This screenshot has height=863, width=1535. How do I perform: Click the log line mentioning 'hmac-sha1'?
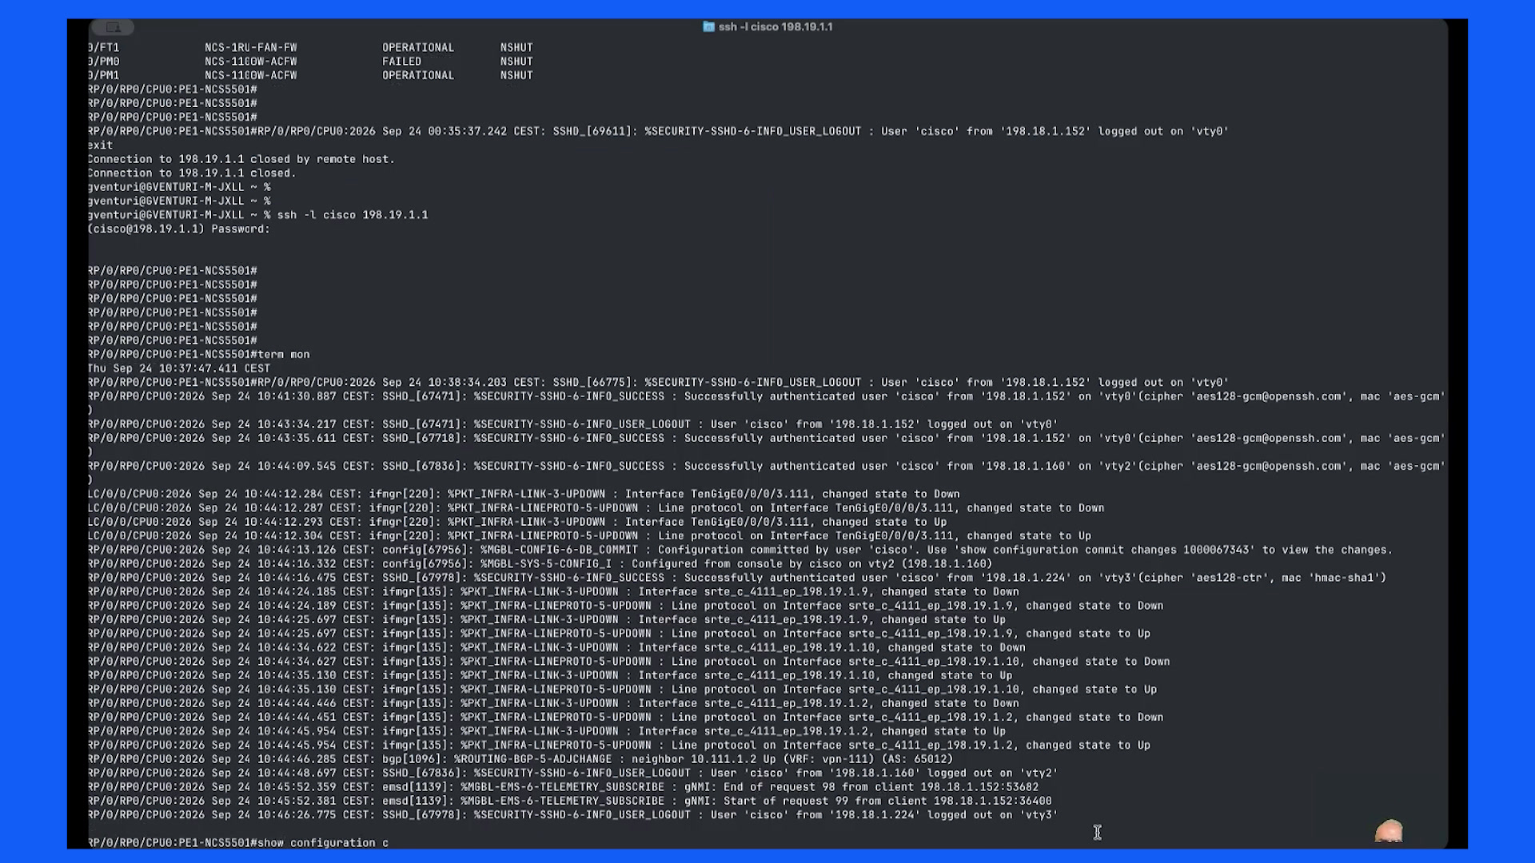tap(737, 578)
